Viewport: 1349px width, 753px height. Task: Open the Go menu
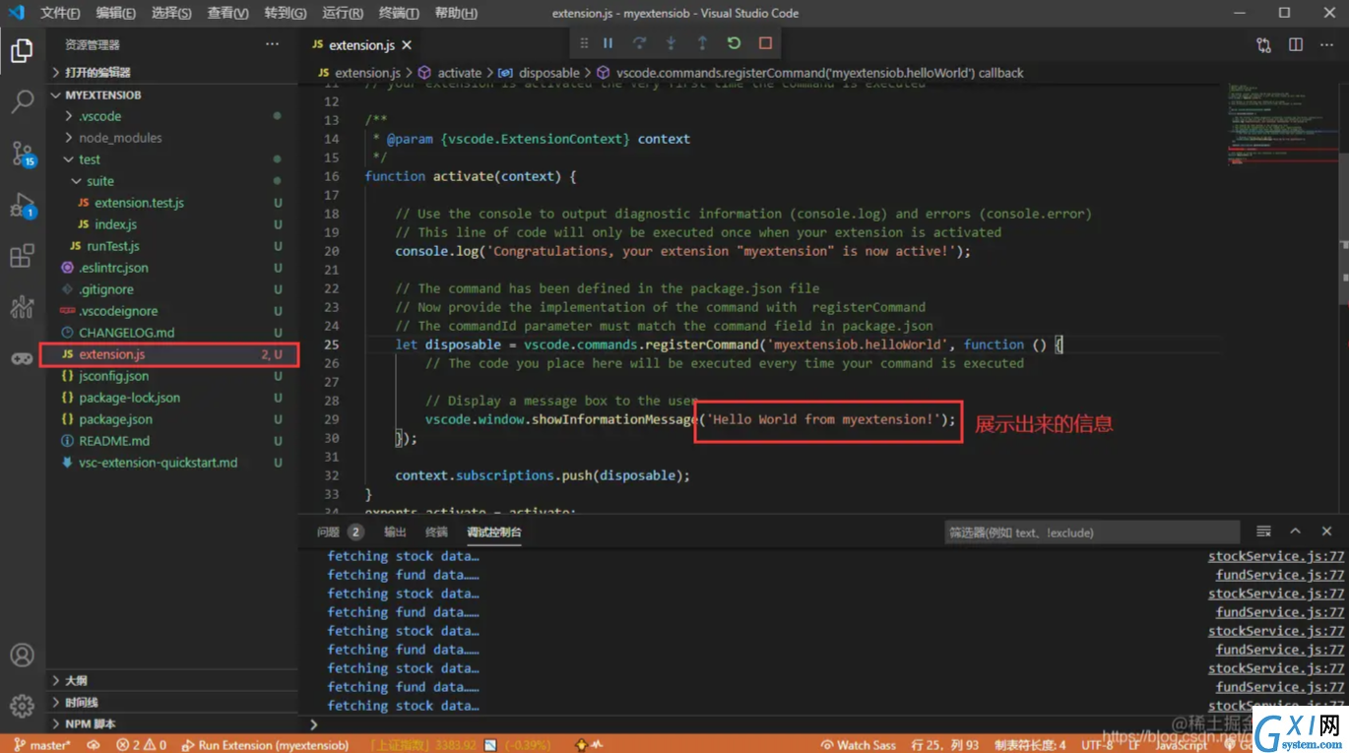point(285,13)
